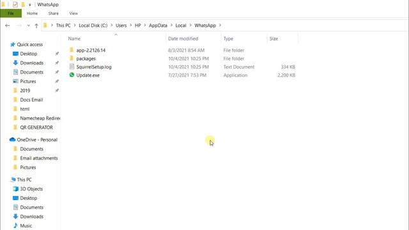Select the text 'SquirrelSetup.log'
409x230 pixels.
tap(94, 67)
